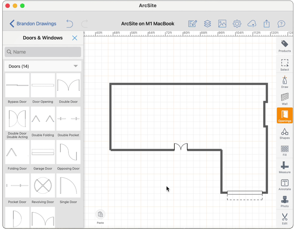Activate the Measure tool
Image resolution: width=297 pixels, height=231 pixels.
pos(284,167)
